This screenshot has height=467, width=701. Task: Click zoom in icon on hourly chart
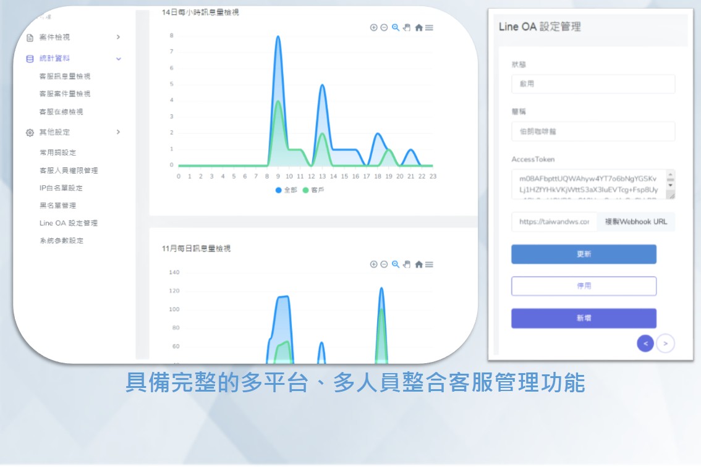pos(373,27)
